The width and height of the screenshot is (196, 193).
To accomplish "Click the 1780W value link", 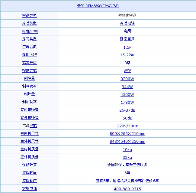I will pyautogui.click(x=127, y=103).
